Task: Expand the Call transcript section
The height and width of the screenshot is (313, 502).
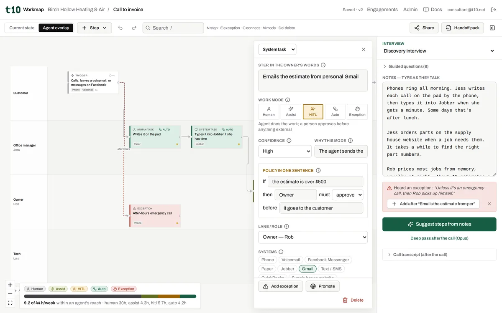Action: coord(439,255)
